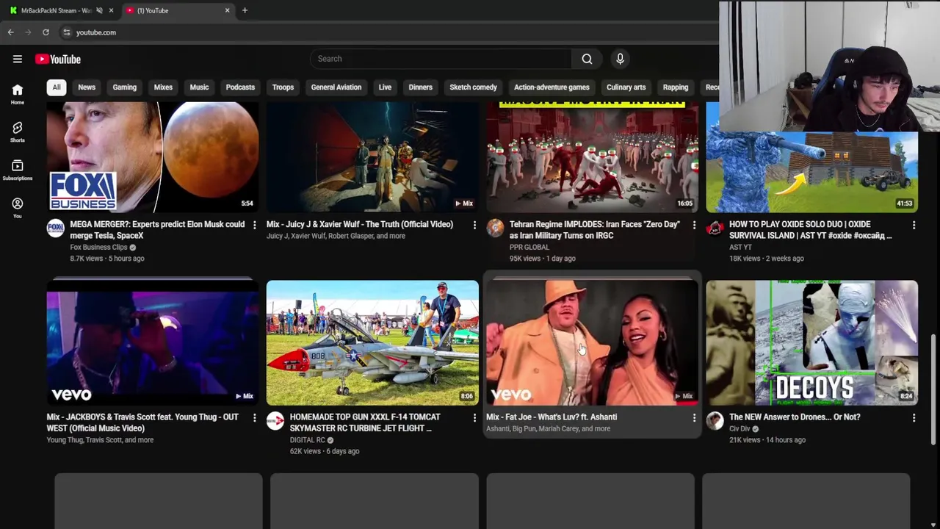
Task: Click the Fox Business Clips channel name
Action: pyautogui.click(x=98, y=248)
